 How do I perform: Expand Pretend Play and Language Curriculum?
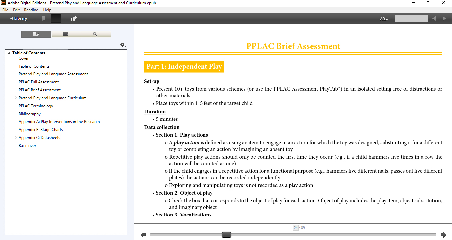(16, 98)
